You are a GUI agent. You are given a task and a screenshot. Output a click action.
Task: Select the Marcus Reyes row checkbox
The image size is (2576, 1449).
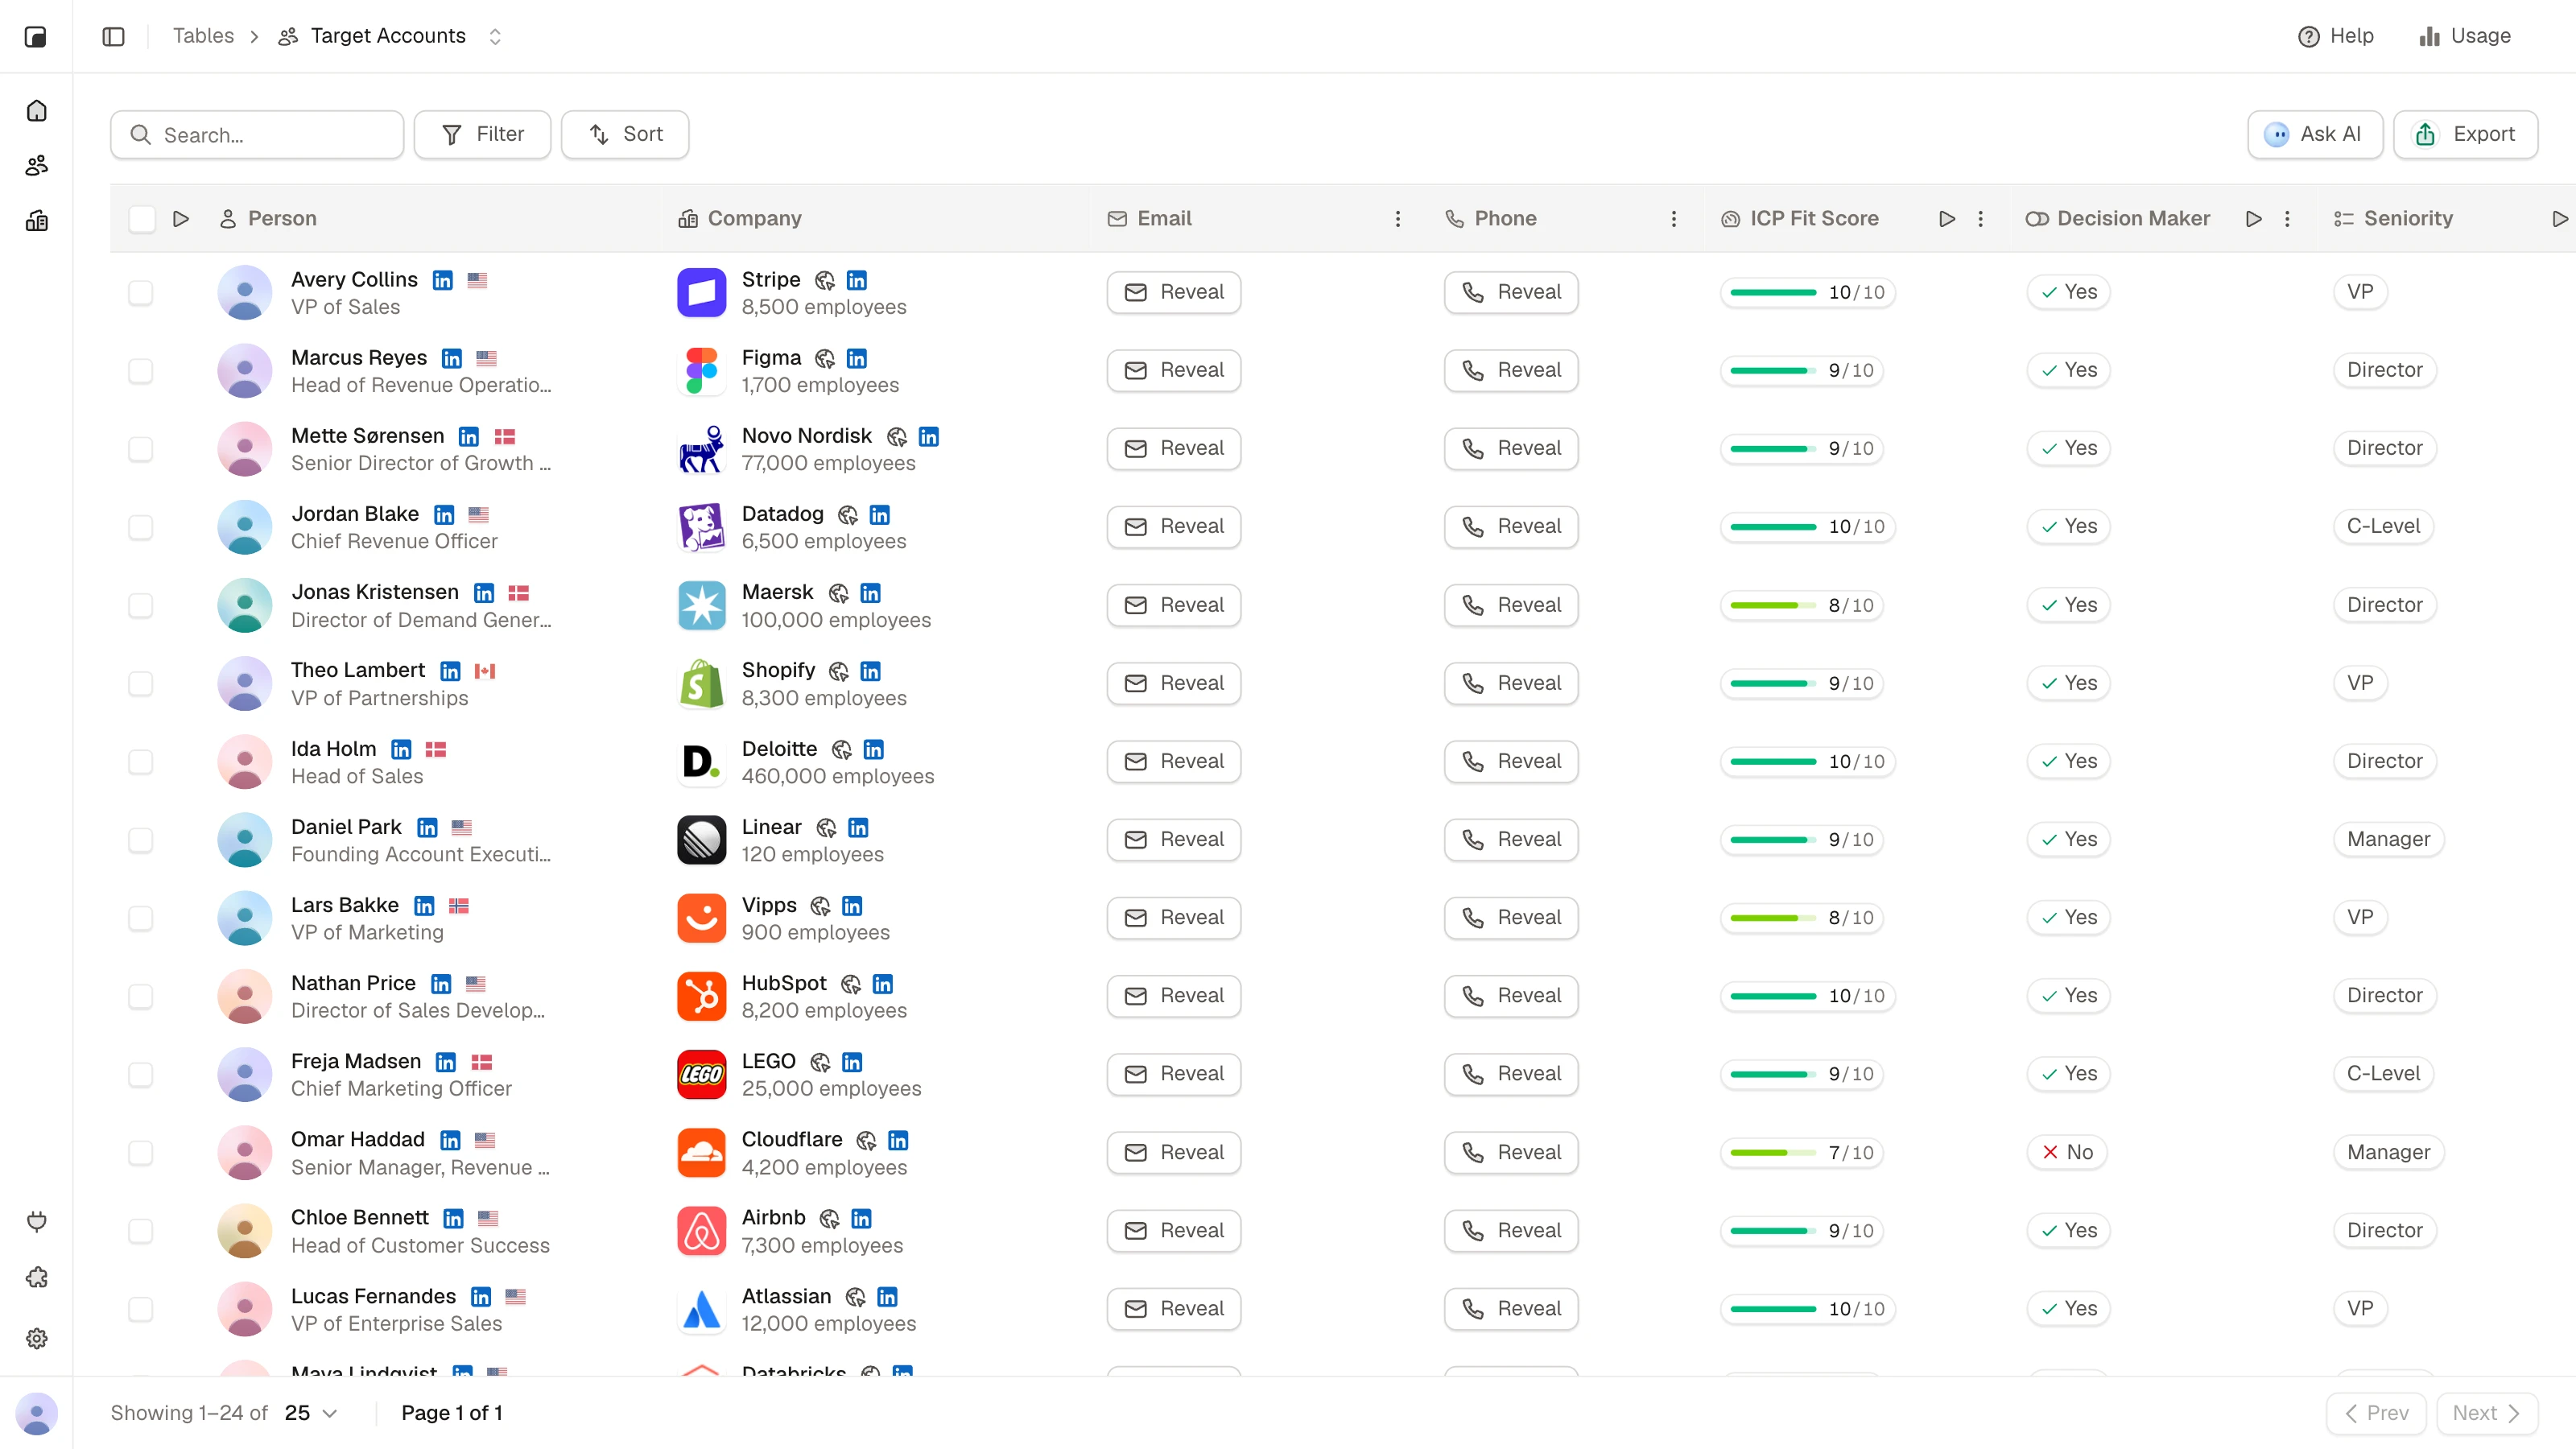point(141,371)
